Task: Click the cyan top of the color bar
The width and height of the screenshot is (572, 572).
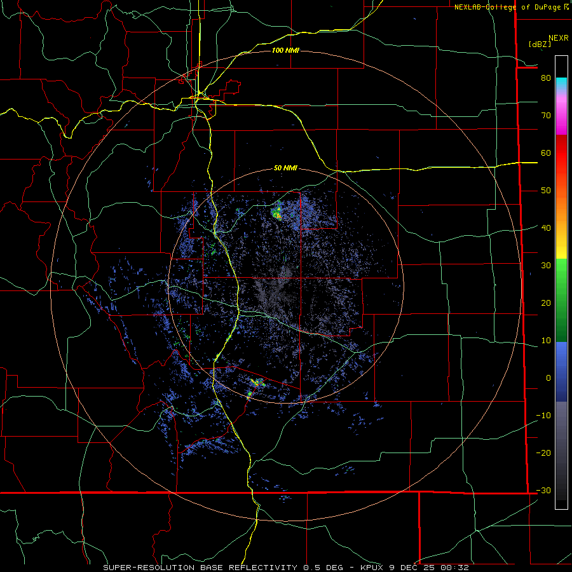Action: click(561, 83)
